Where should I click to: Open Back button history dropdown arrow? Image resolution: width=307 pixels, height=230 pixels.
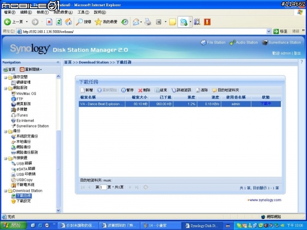tap(27, 22)
